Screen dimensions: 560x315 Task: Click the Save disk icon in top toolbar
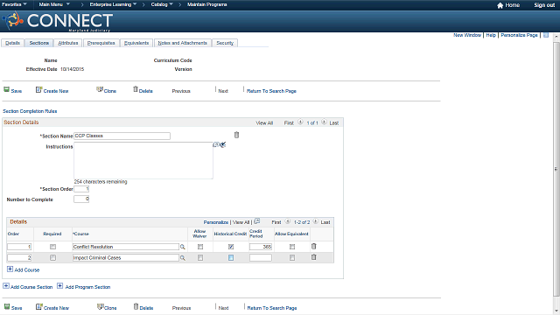click(6, 89)
